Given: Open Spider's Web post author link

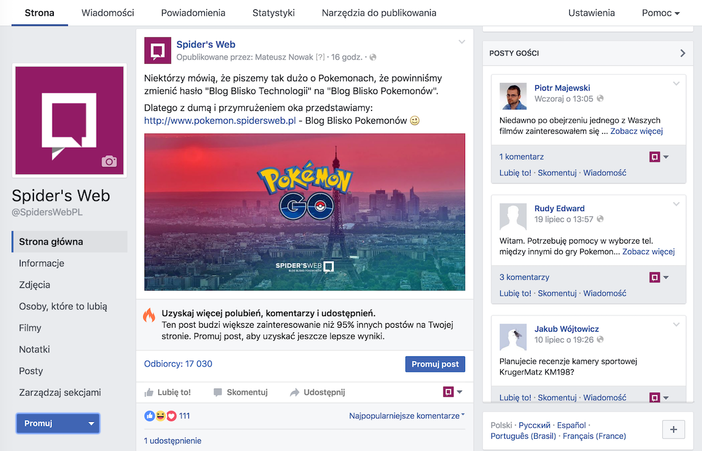Looking at the screenshot, I should coord(206,44).
